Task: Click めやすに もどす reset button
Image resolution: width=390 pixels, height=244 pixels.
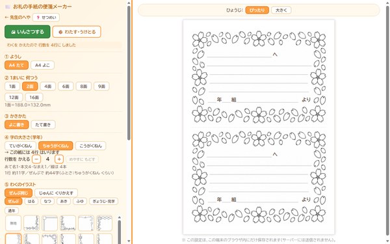Action: point(82,159)
